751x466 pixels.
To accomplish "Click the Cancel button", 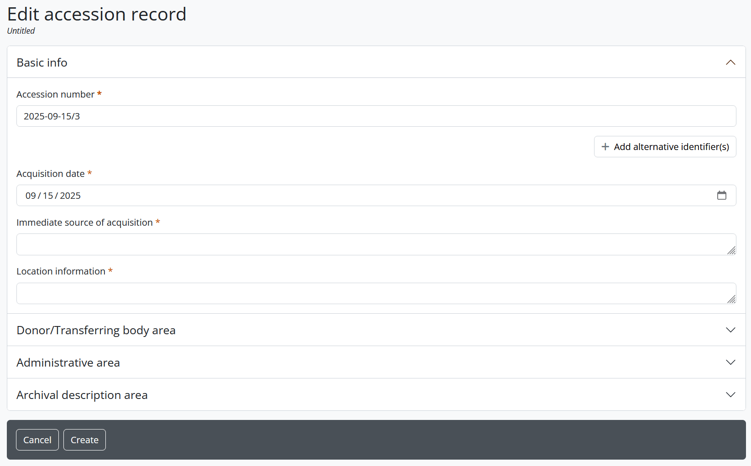I will [x=37, y=440].
